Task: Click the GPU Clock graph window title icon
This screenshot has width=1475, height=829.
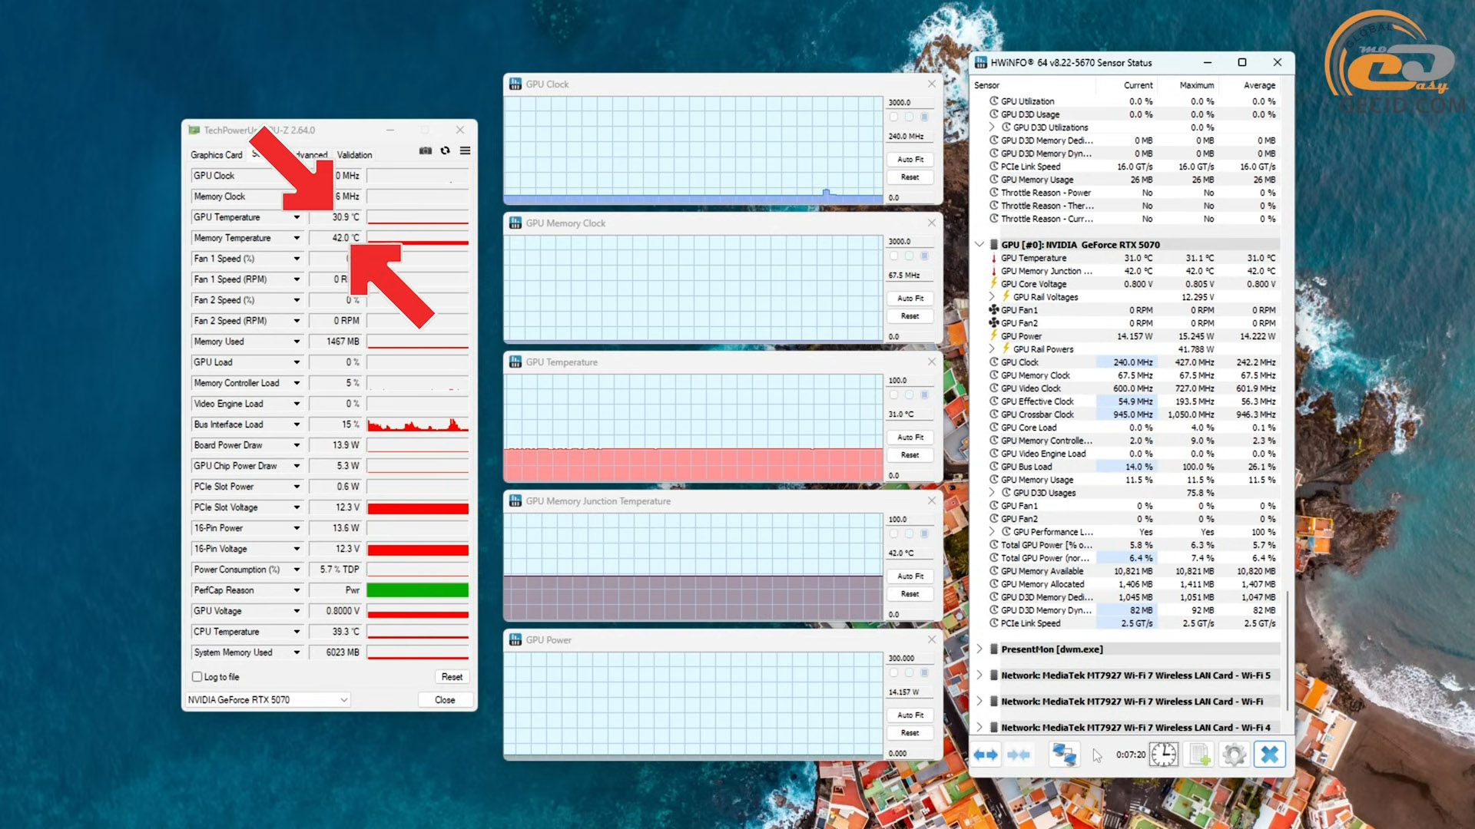Action: click(515, 84)
